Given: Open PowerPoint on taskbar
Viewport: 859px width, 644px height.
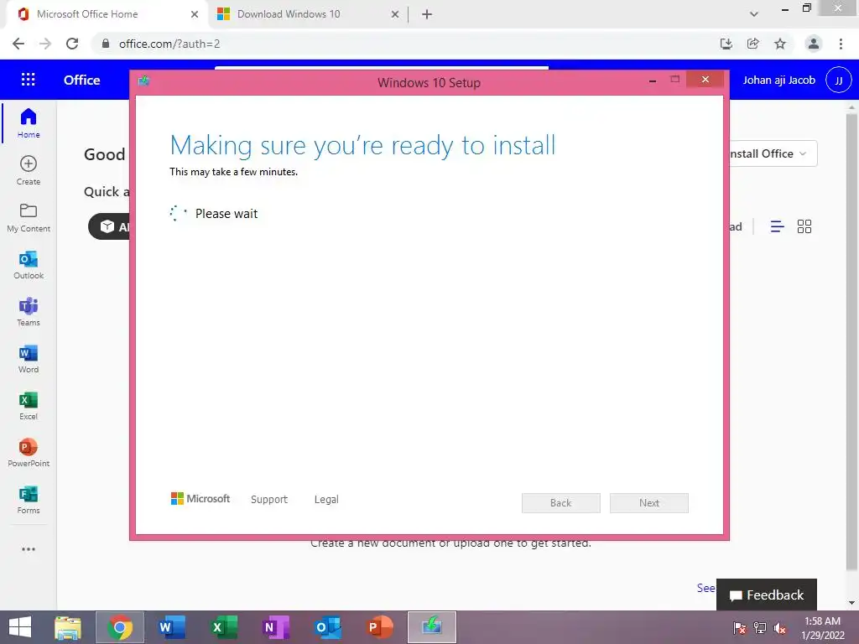Looking at the screenshot, I should click(380, 627).
